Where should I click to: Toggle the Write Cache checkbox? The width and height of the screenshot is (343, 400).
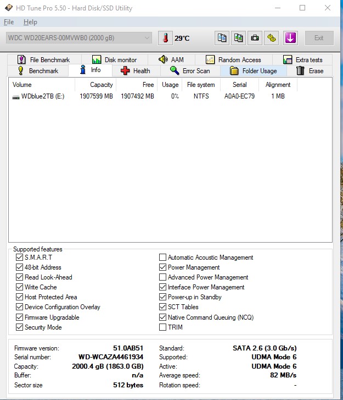19,287
